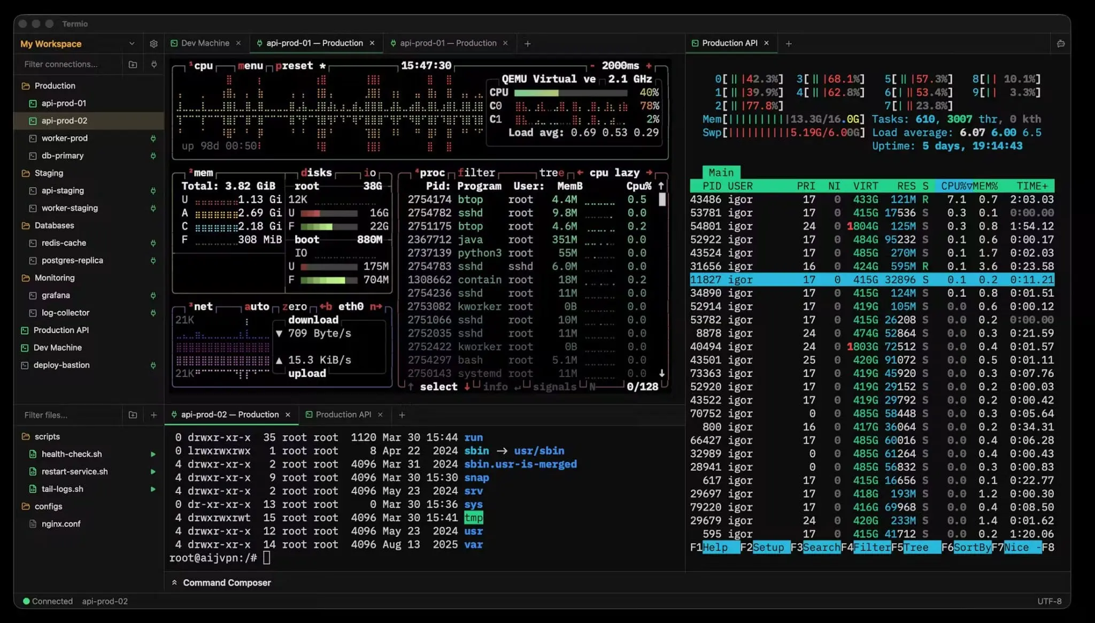Click connect plug icon for db-primary

(153, 156)
